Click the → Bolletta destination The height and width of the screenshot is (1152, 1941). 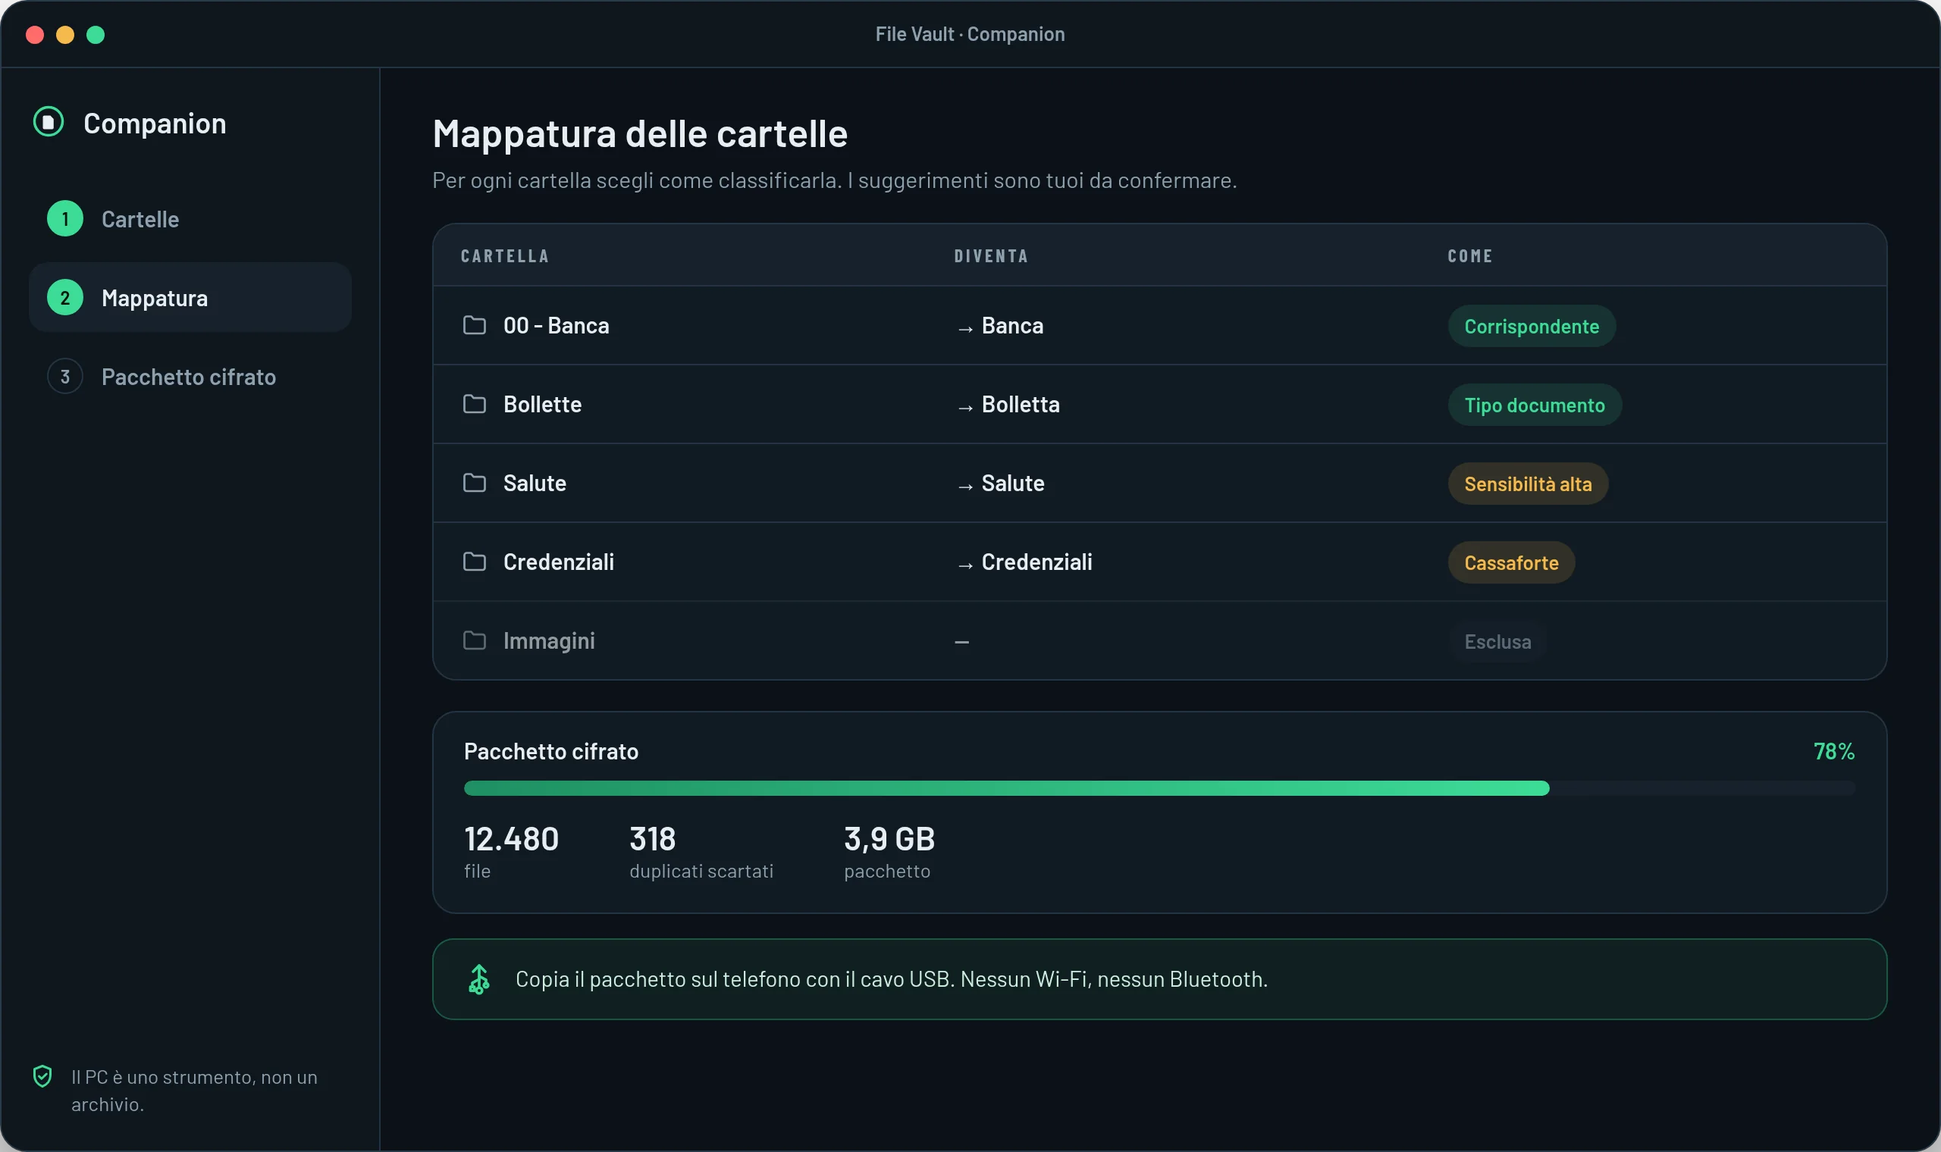pyautogui.click(x=1007, y=405)
